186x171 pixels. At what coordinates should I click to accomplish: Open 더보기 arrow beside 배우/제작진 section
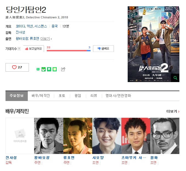point(173,111)
